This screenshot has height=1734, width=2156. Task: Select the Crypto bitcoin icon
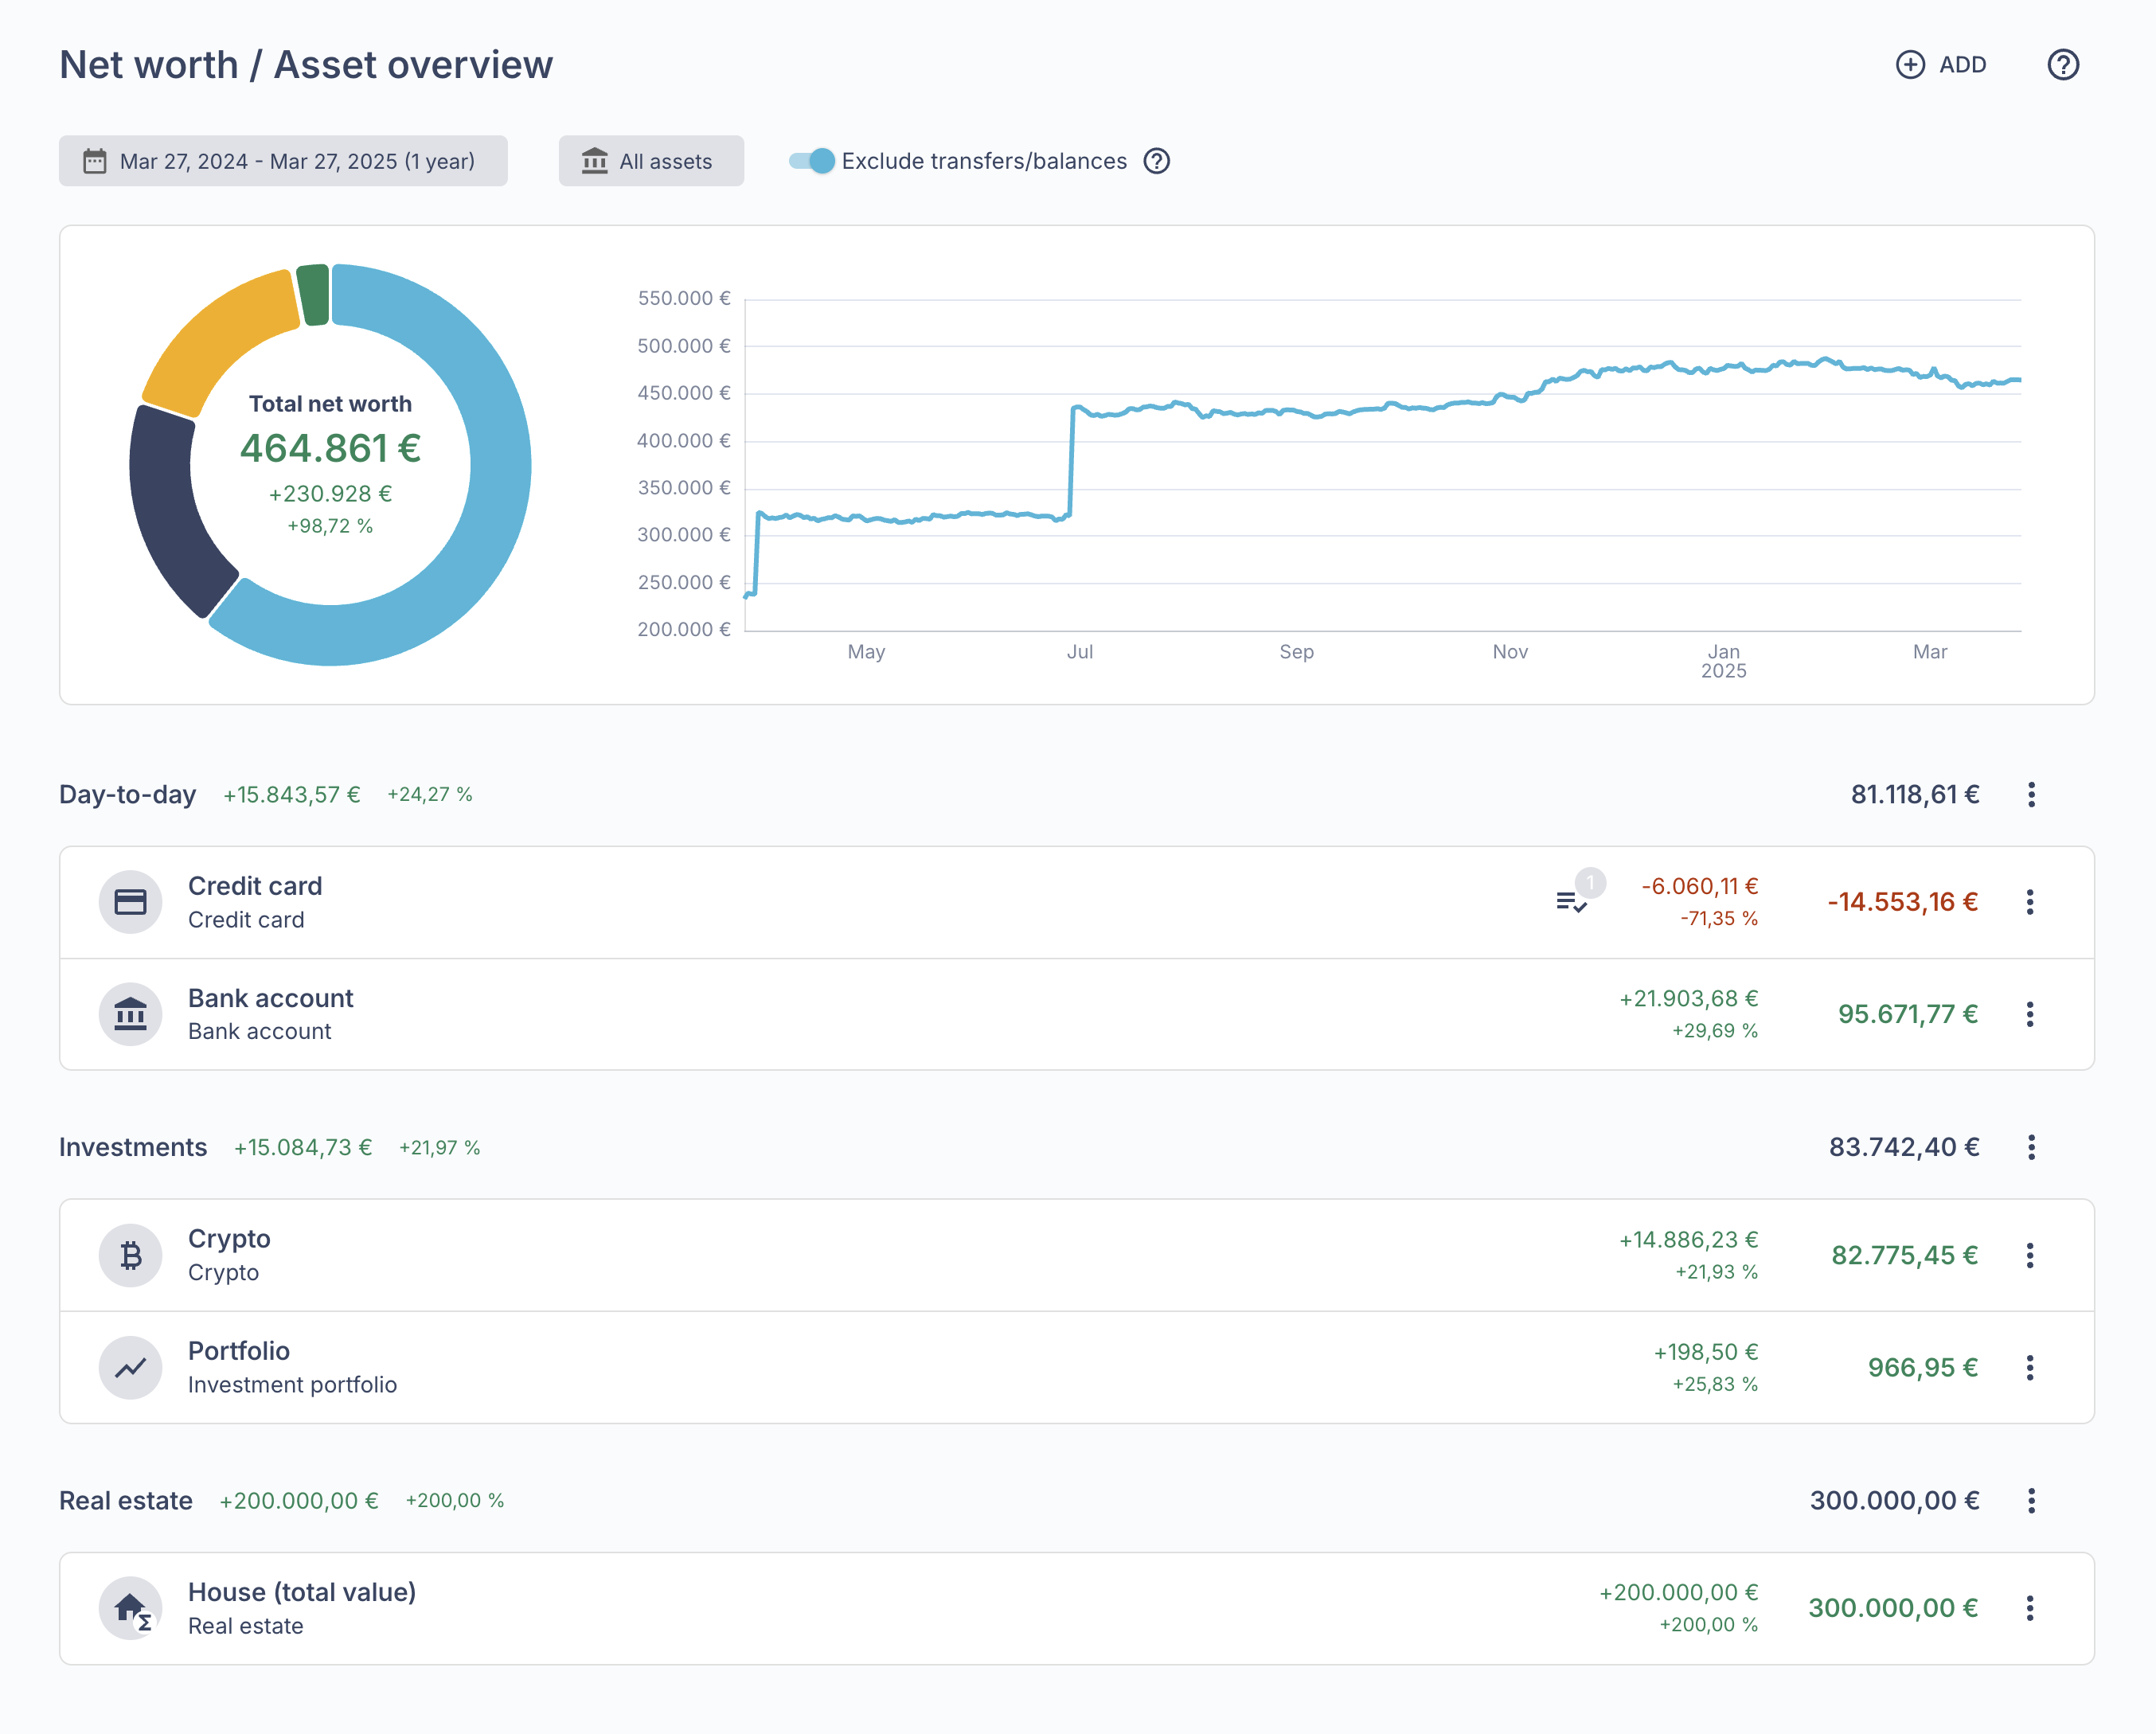pos(130,1255)
